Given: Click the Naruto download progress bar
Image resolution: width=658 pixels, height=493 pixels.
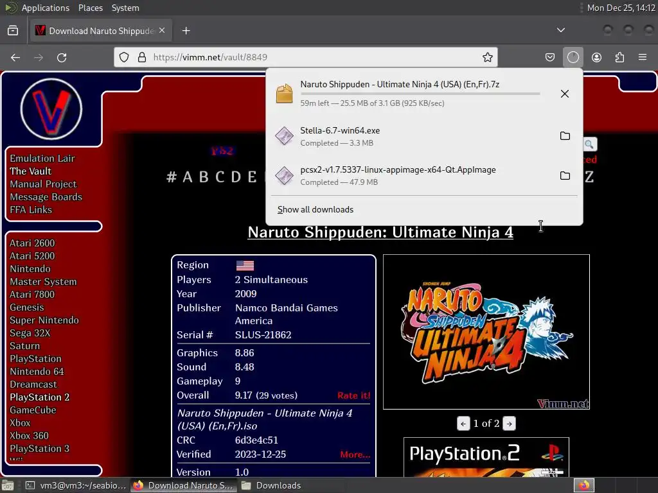Looking at the screenshot, I should click(420, 94).
